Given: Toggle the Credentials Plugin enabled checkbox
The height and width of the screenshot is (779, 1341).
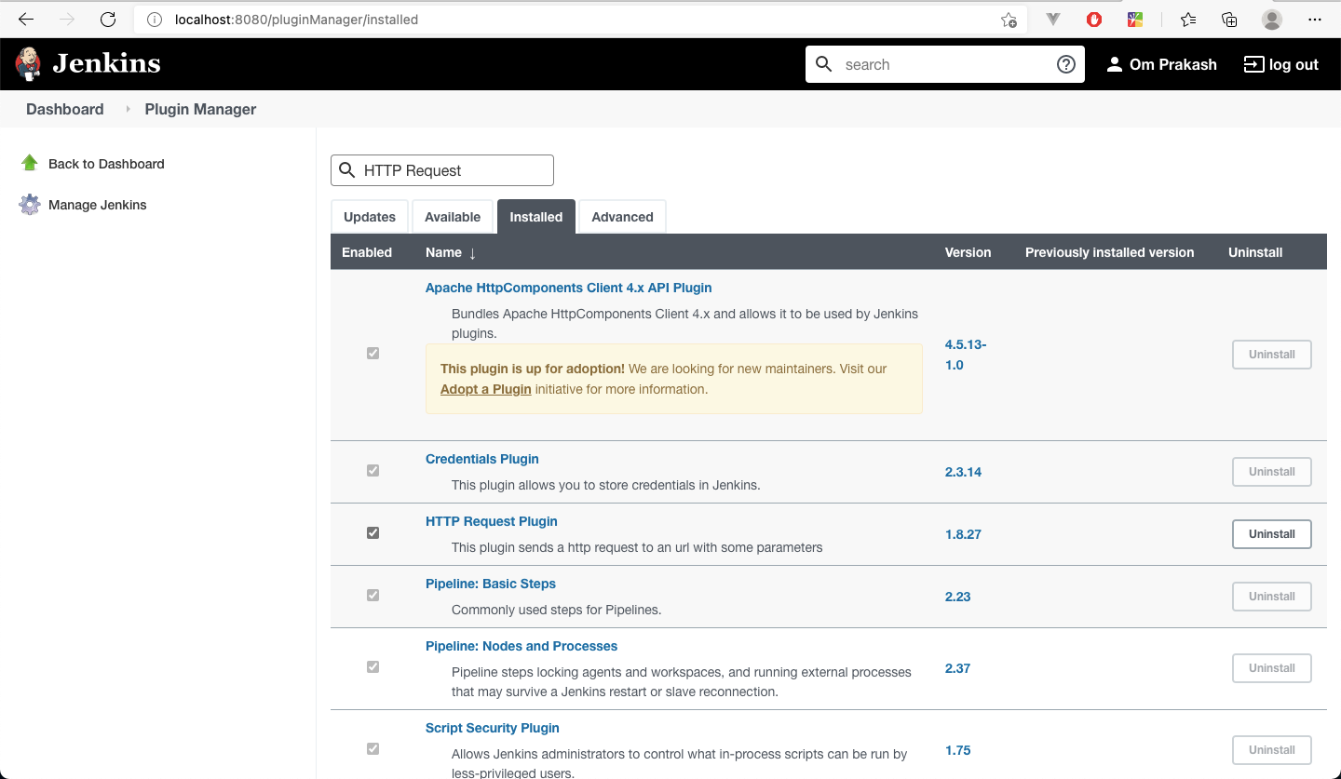Looking at the screenshot, I should (x=372, y=471).
